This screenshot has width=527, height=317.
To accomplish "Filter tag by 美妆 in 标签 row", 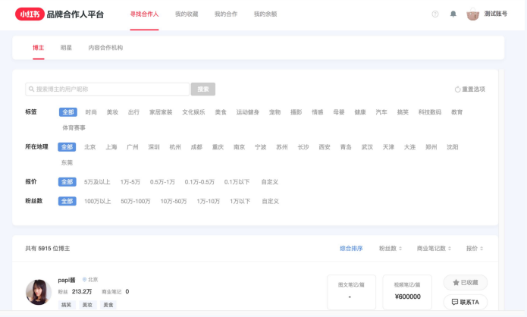I will (112, 112).
